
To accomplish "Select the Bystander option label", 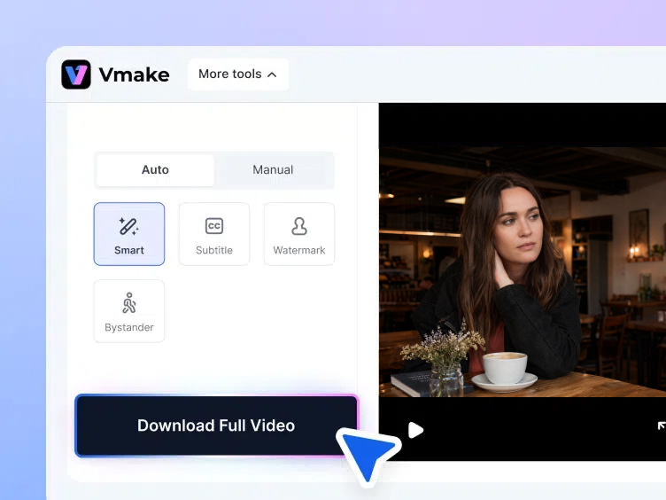I will [129, 327].
